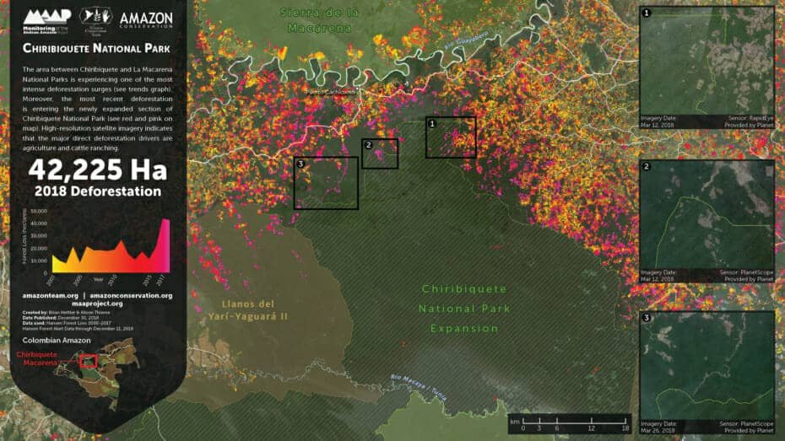The height and width of the screenshot is (441, 785).
Task: Click the MAAP logo in the header
Action: 48,17
